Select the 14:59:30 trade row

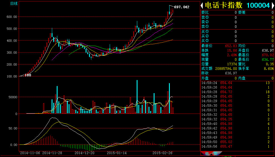pyautogui.click(x=237, y=106)
